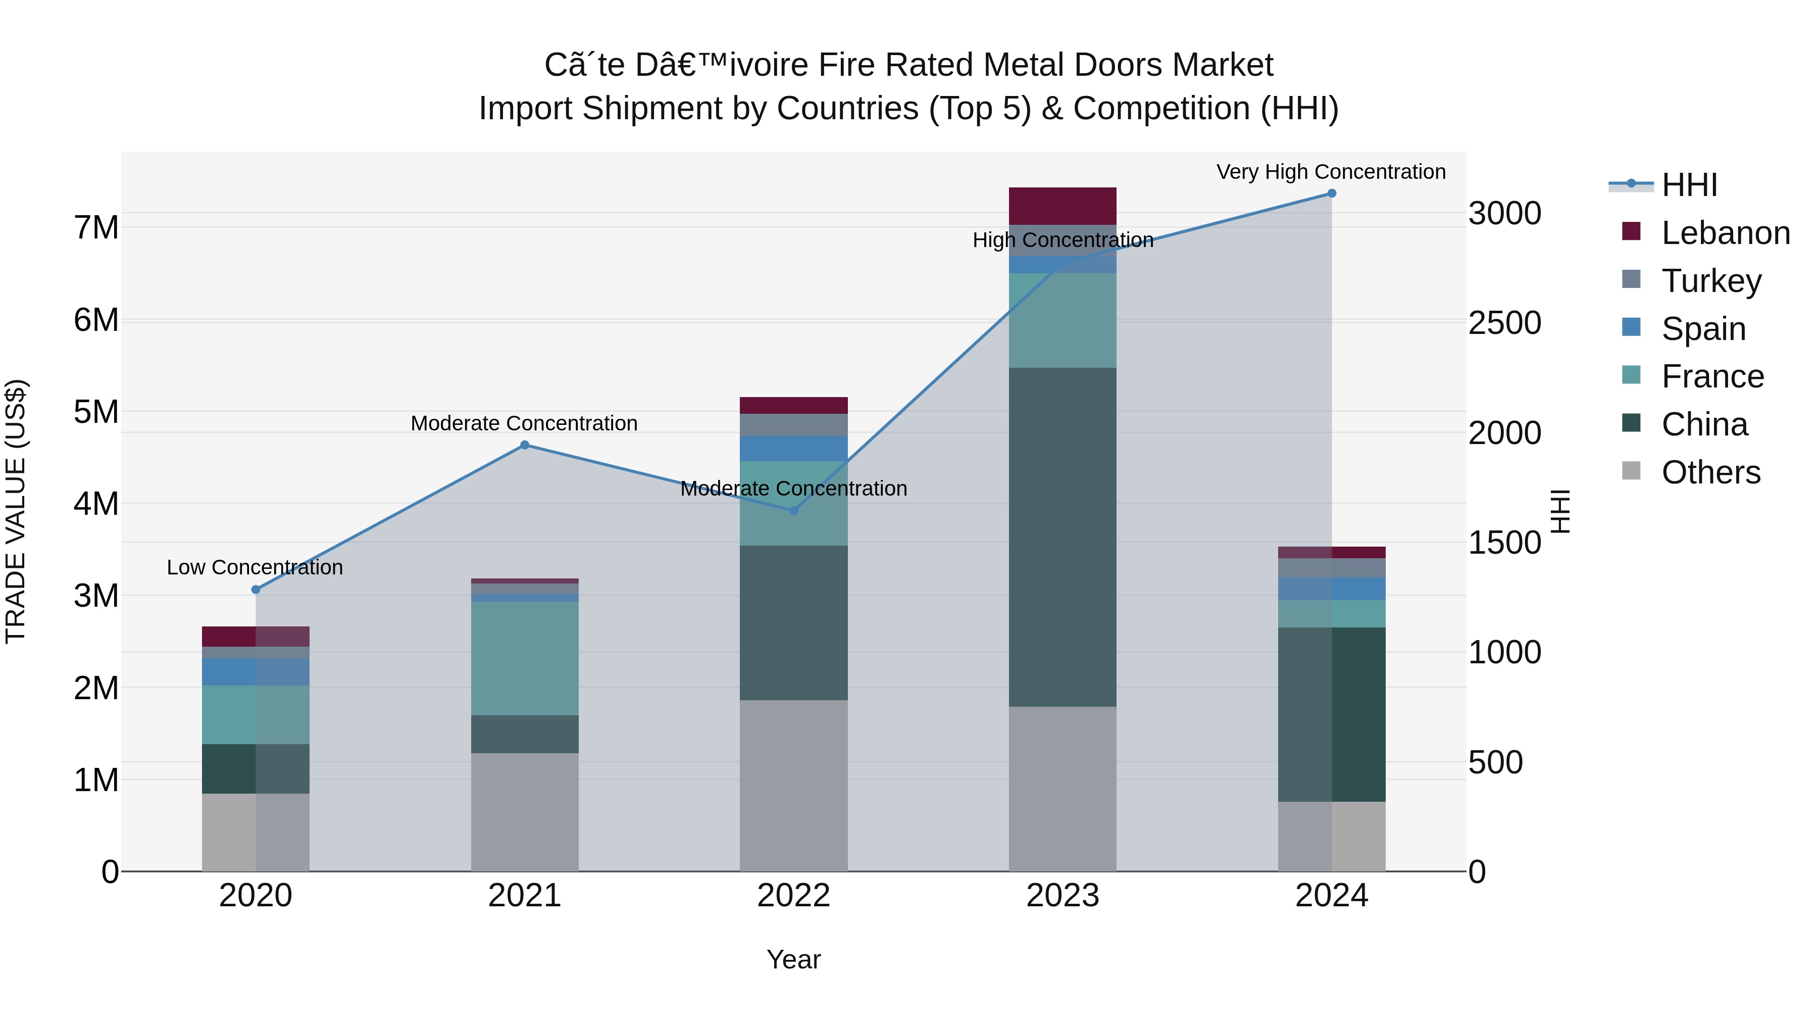Click the chart title about Fire Rated Metal Doors
Viewport: 1818px width, 1023px height.
pyautogui.click(x=909, y=65)
